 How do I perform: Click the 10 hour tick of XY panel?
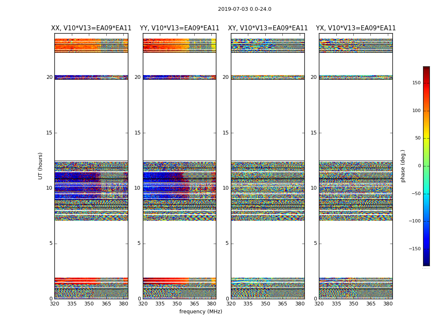(x=225, y=188)
